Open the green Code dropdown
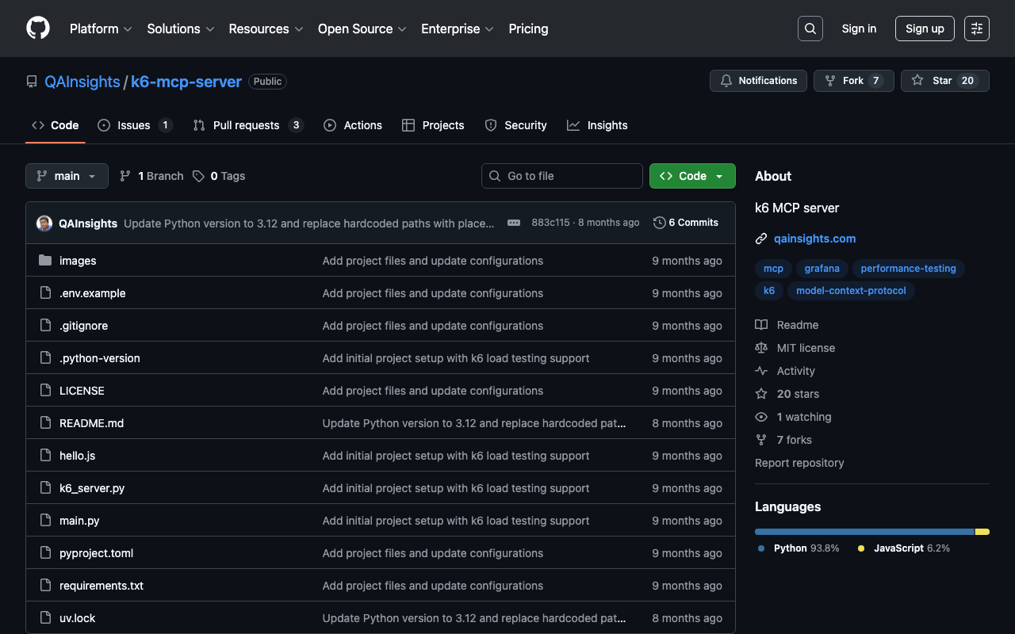The height and width of the screenshot is (634, 1015). (x=691, y=176)
